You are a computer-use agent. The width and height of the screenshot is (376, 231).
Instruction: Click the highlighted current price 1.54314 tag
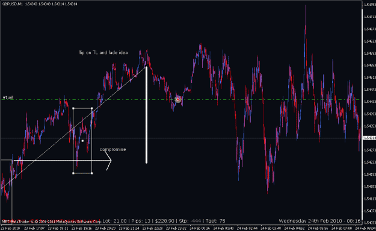point(369,138)
